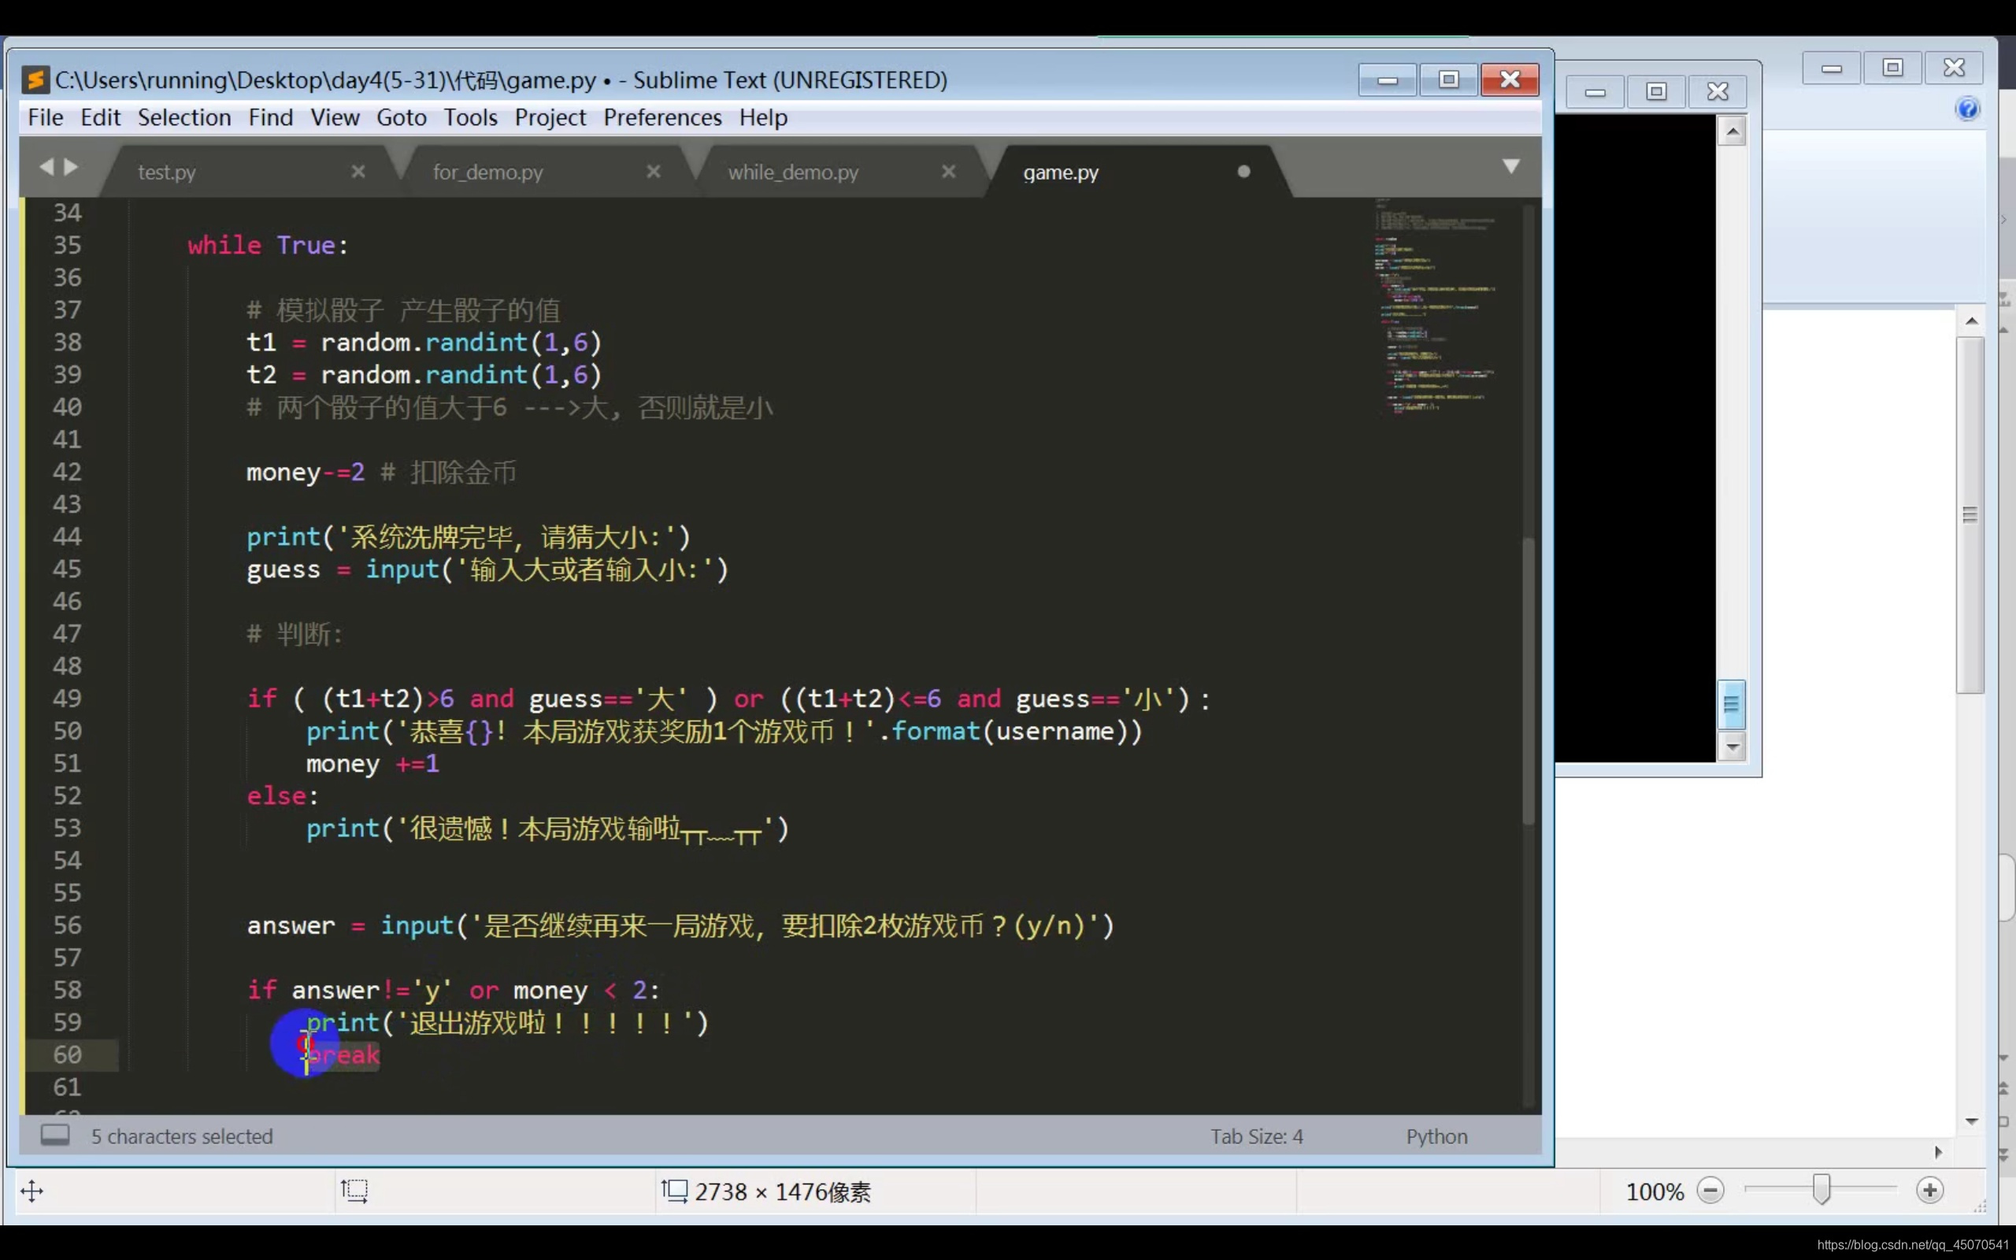Click the zoom out minus button
Image resolution: width=2016 pixels, height=1260 pixels.
pos(1710,1191)
